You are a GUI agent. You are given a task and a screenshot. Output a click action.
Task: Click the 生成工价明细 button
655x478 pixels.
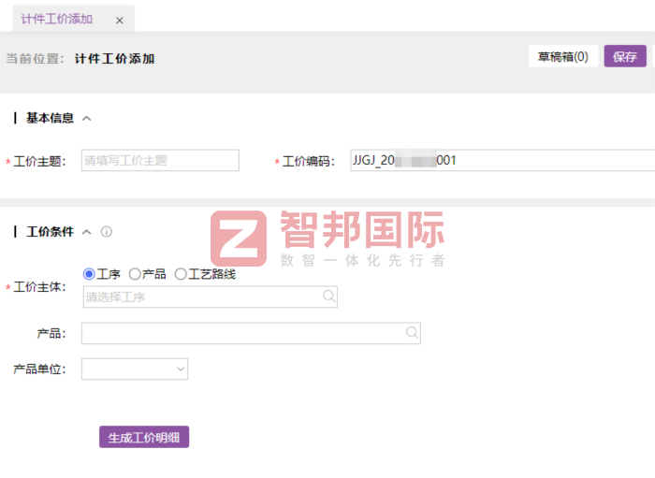tap(144, 437)
